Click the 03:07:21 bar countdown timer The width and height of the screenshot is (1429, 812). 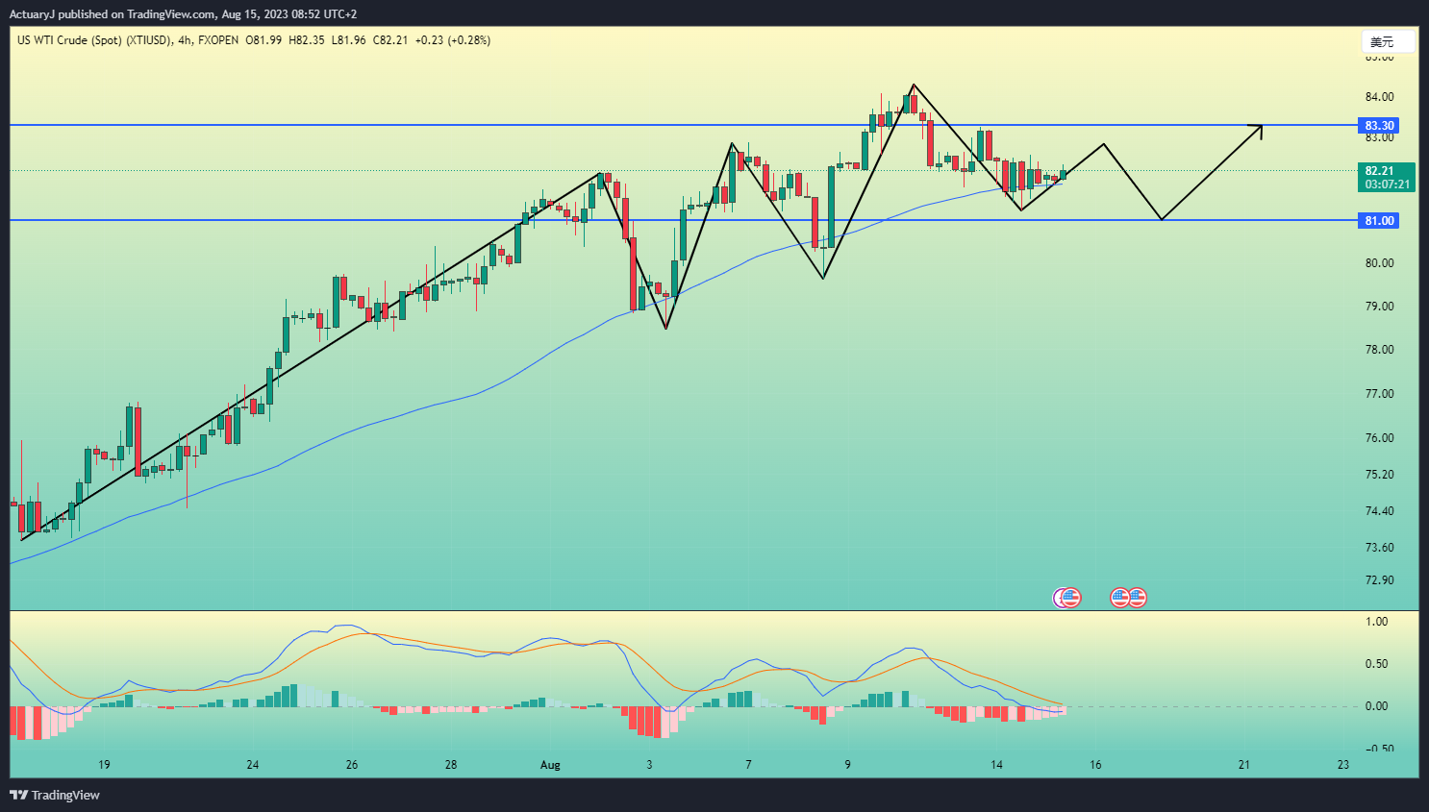coord(1387,185)
